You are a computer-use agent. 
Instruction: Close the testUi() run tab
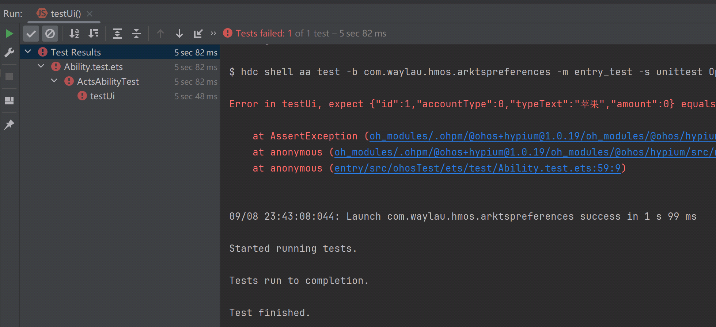coord(90,14)
